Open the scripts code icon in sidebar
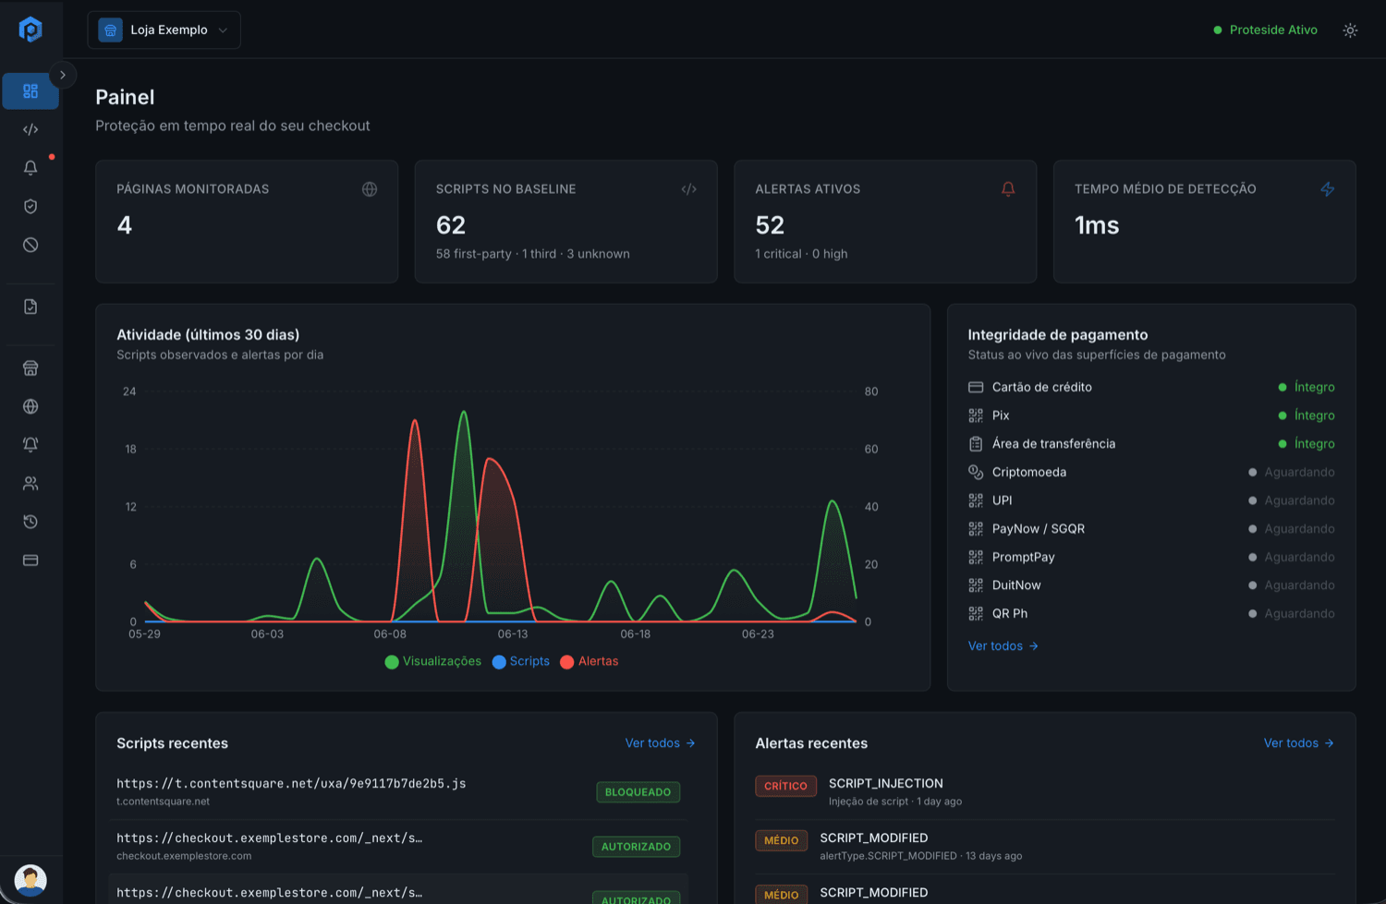 [30, 129]
